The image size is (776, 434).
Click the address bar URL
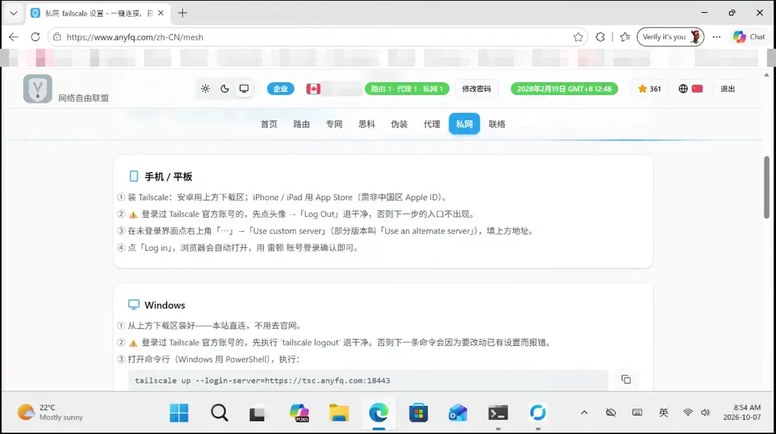135,37
